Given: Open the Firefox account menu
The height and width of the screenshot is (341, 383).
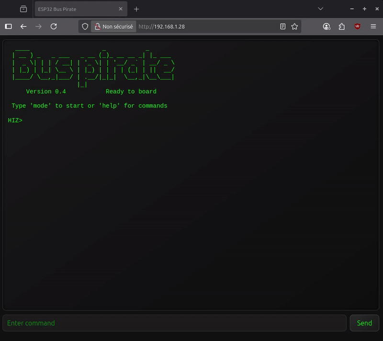Looking at the screenshot, I should click(327, 27).
